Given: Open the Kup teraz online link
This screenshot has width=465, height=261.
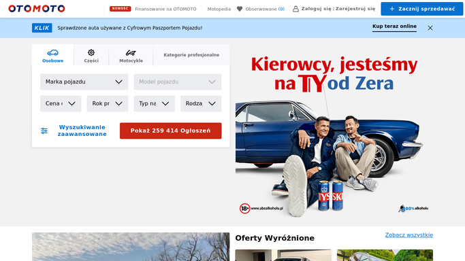Looking at the screenshot, I should [394, 27].
